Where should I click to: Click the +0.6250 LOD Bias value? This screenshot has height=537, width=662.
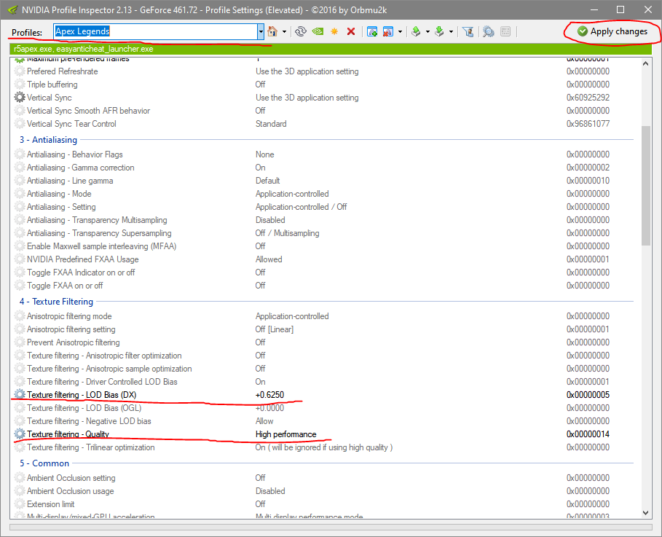pyautogui.click(x=269, y=395)
